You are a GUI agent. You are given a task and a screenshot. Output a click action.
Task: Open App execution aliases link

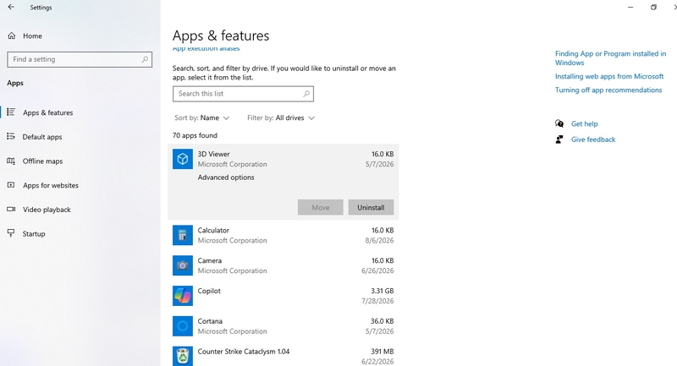206,48
